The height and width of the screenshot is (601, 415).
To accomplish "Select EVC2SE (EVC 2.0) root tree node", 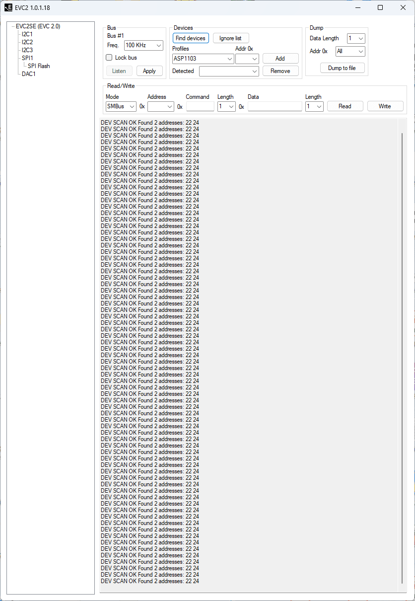I will 38,26.
